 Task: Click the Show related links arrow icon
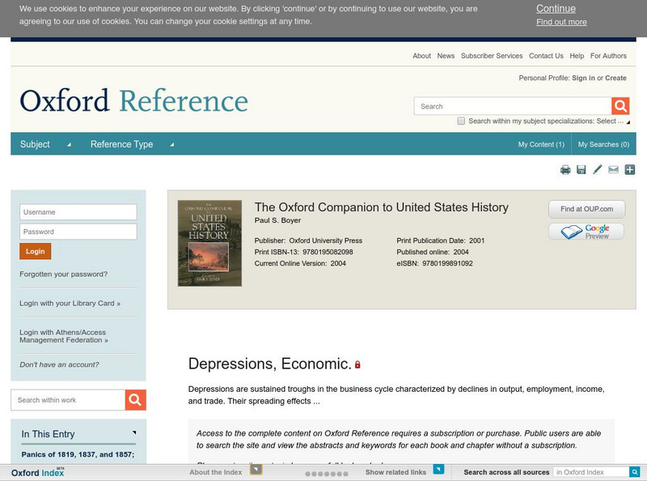[x=438, y=469]
